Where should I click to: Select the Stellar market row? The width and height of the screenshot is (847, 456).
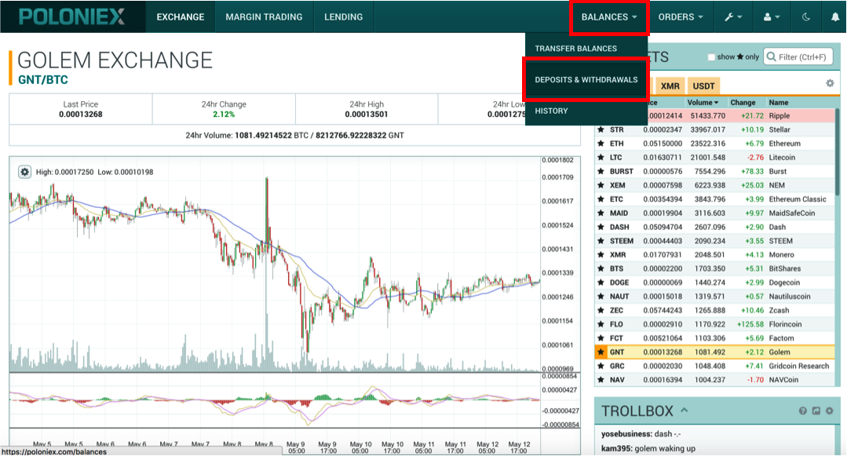tap(714, 130)
